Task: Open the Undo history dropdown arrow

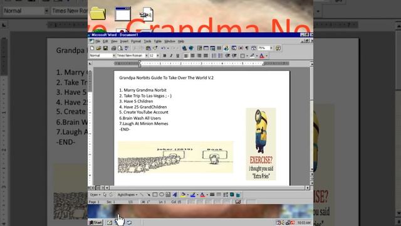Action: tap(168, 48)
